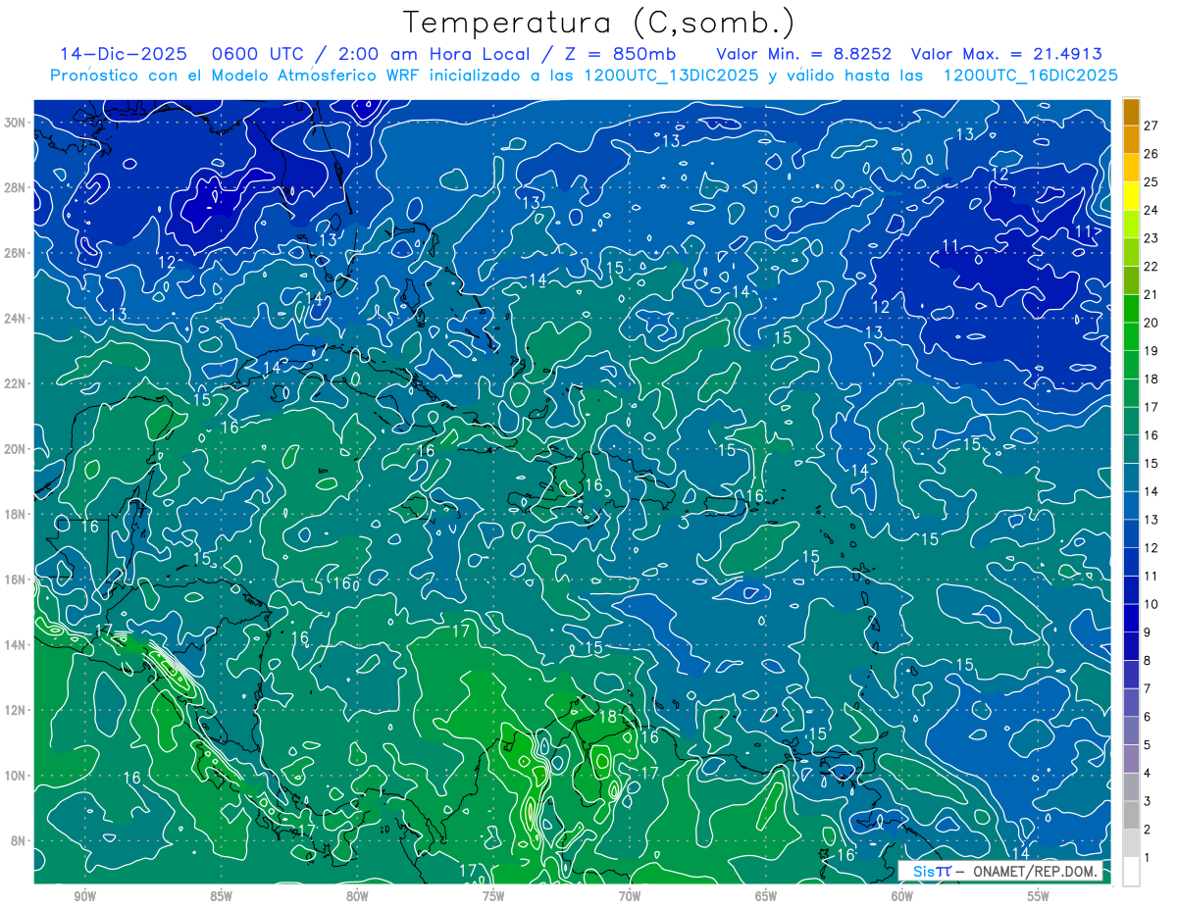1177x909 pixels.
Task: Click longitude axis label 80W
Action: (357, 896)
